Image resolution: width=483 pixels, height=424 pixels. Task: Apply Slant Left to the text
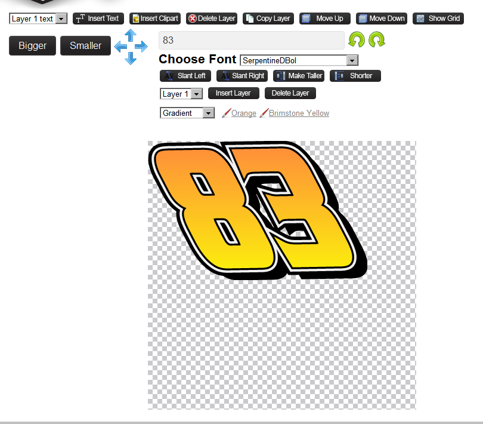pyautogui.click(x=185, y=76)
